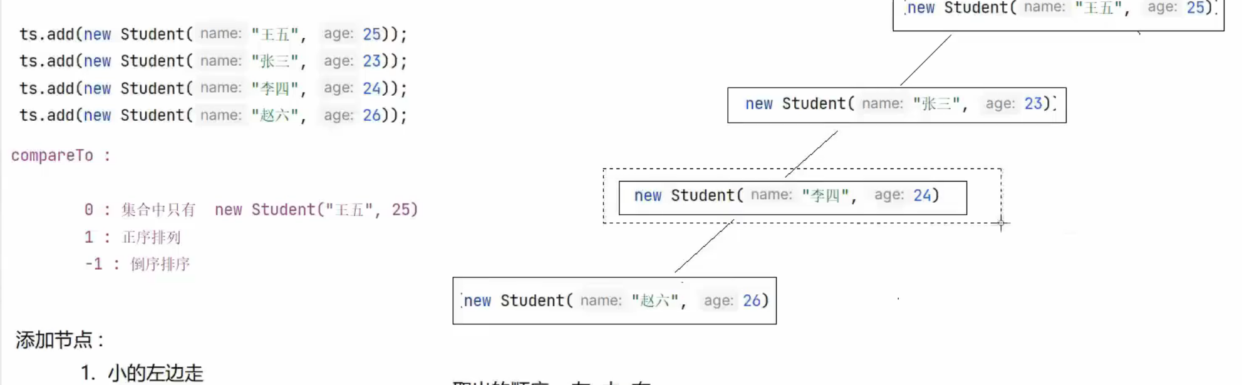1242x385 pixels.
Task: Click the 王五 student node box
Action: point(1058,13)
